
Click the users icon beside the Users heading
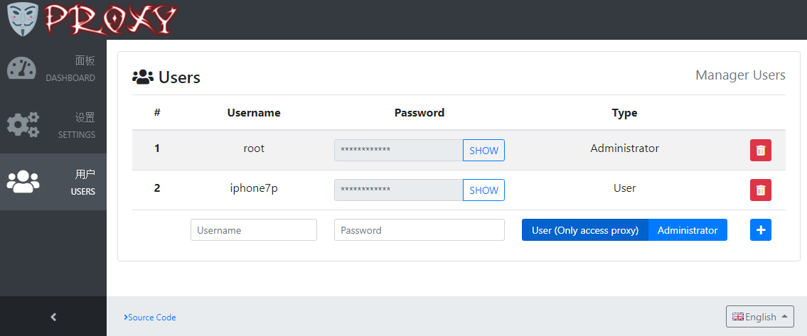(x=143, y=77)
